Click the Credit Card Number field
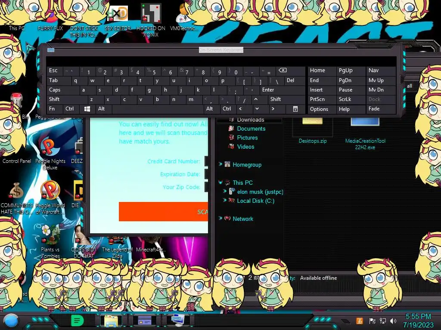 [206, 161]
